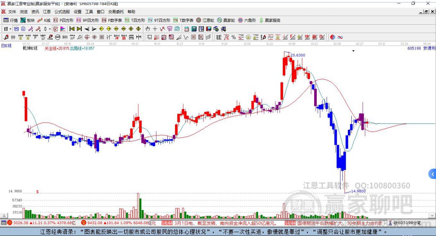436x236 pixels.
Task: Launch the 江恩轮 Gann wheel
Action: (x=205, y=20)
